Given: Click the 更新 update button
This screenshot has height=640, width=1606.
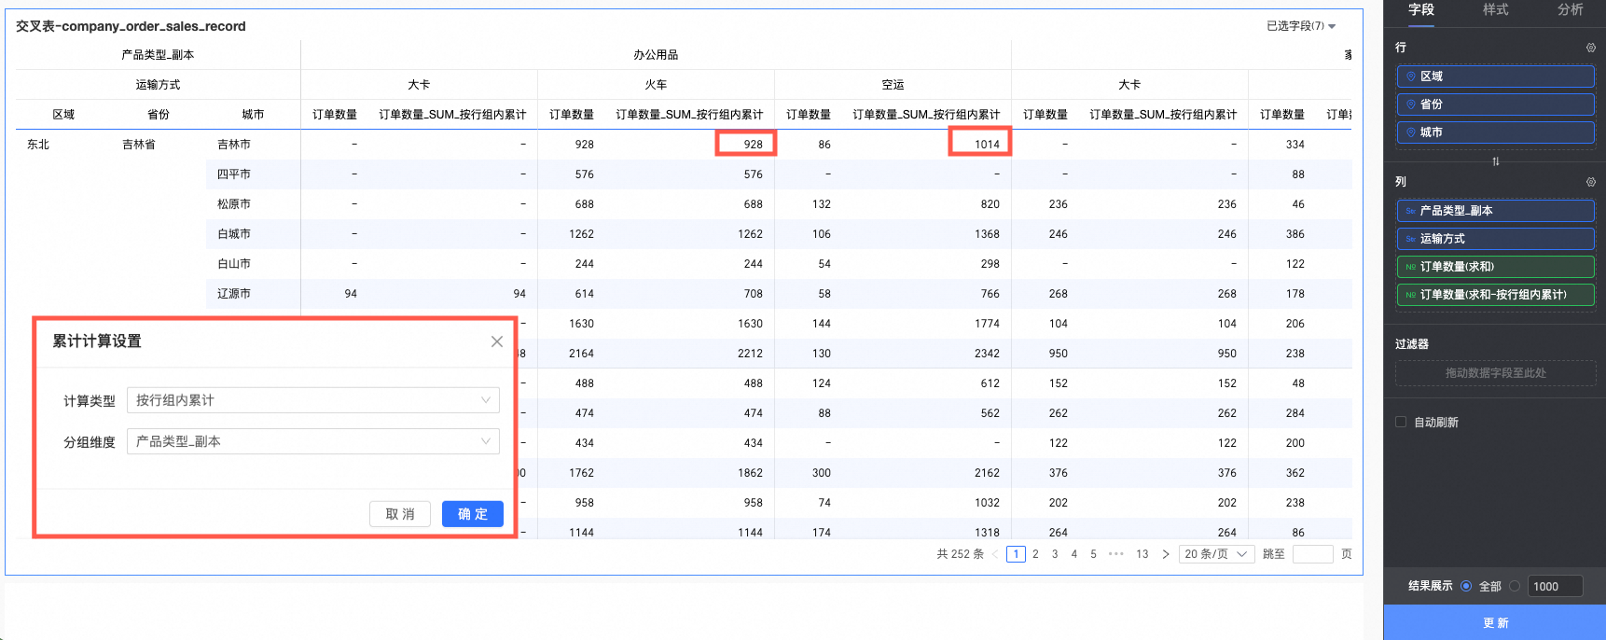Looking at the screenshot, I should pyautogui.click(x=1495, y=622).
